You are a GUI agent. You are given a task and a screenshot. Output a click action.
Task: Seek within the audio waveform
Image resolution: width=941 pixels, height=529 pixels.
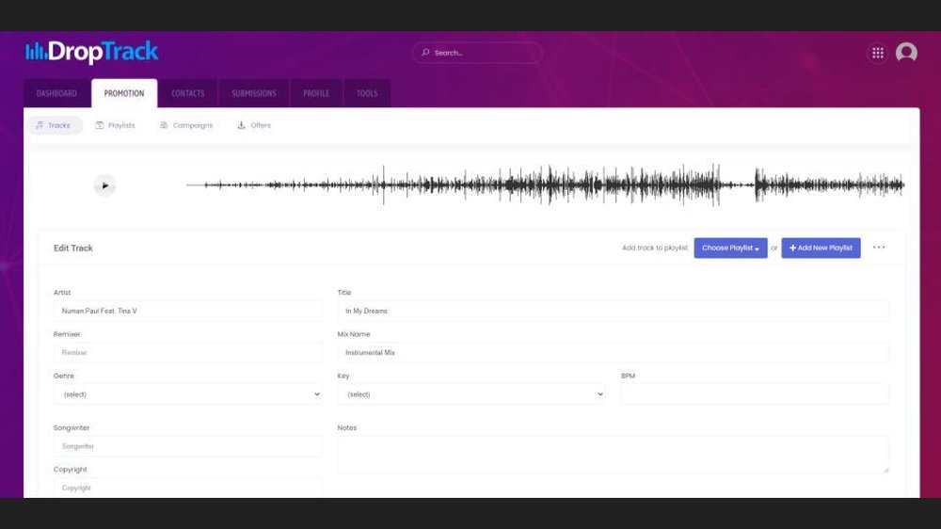[x=545, y=184]
